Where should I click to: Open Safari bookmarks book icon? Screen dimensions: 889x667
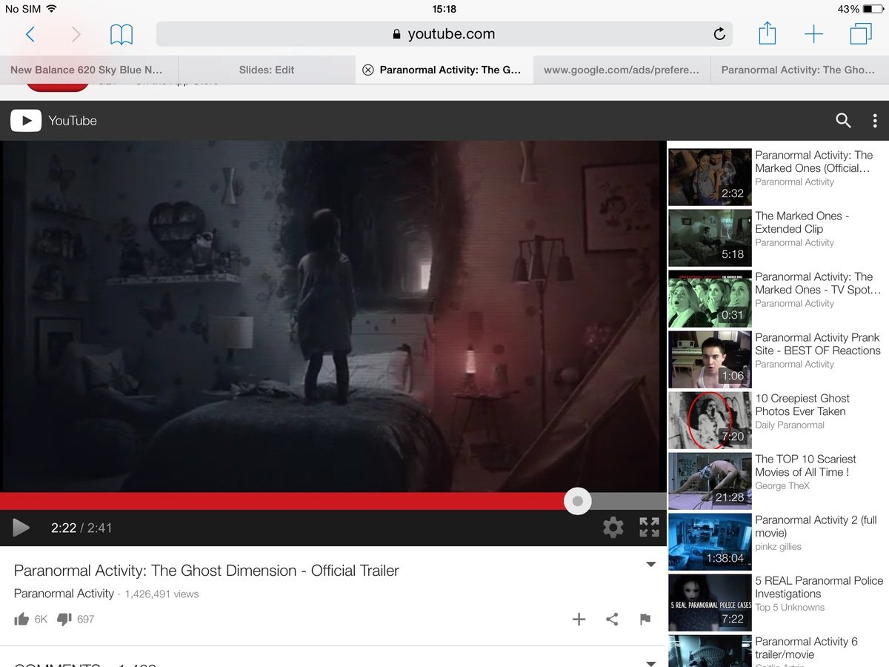tap(121, 34)
